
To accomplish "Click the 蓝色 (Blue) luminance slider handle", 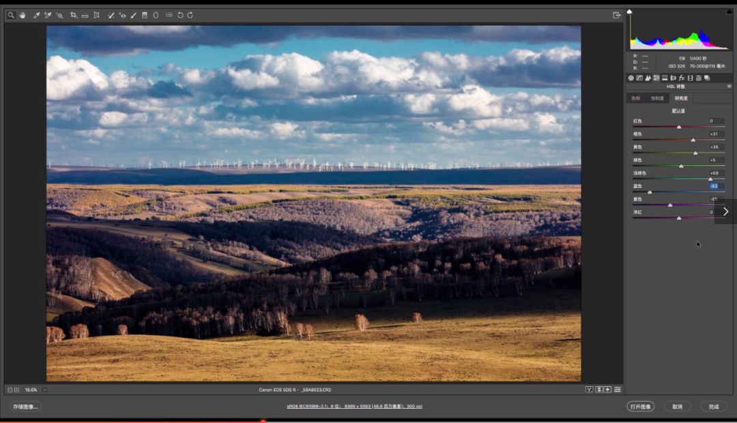I will pos(650,192).
